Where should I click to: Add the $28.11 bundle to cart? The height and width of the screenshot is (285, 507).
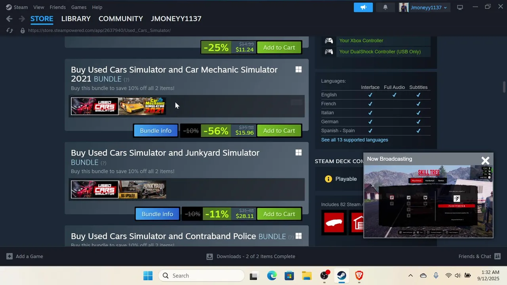(279, 214)
